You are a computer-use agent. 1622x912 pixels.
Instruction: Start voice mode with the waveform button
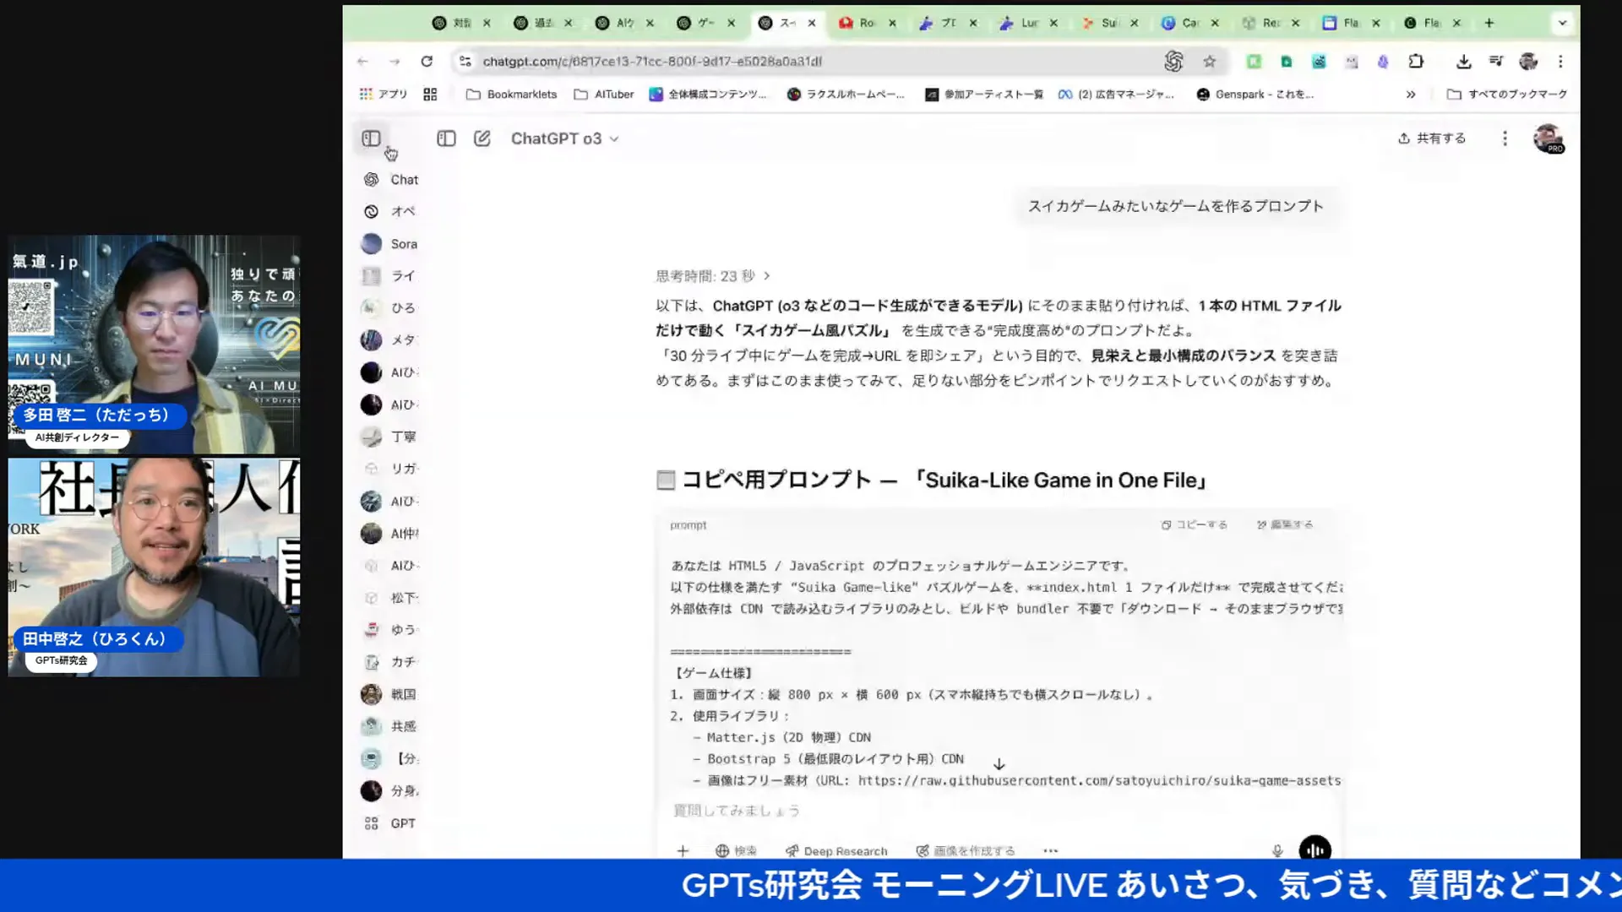[1314, 850]
